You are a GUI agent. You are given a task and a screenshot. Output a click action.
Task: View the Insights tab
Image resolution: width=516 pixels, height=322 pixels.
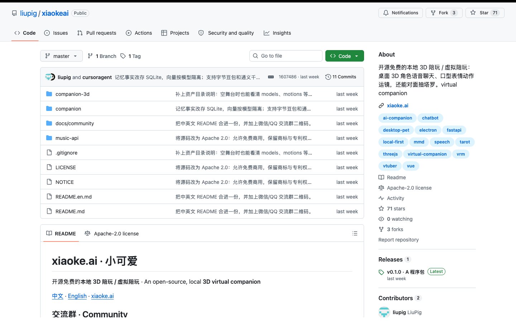point(277,33)
